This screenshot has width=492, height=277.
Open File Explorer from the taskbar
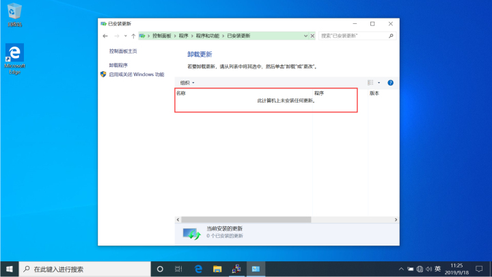pos(217,269)
